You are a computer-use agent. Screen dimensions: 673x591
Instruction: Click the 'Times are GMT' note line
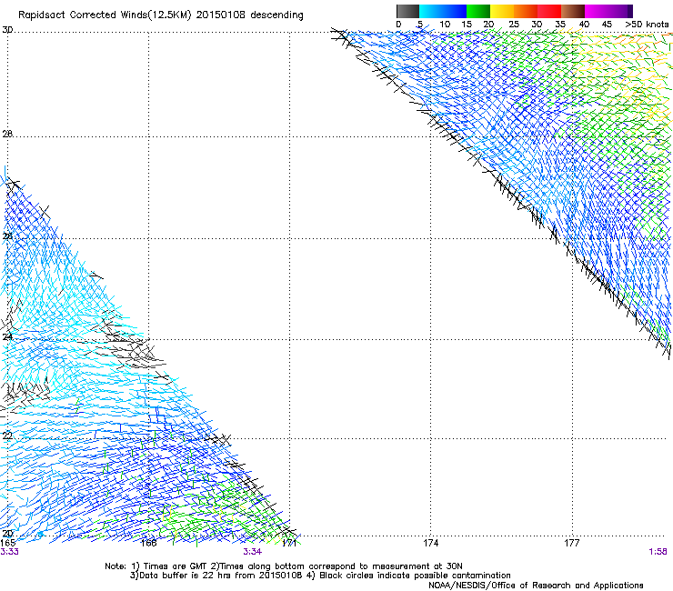click(x=284, y=566)
